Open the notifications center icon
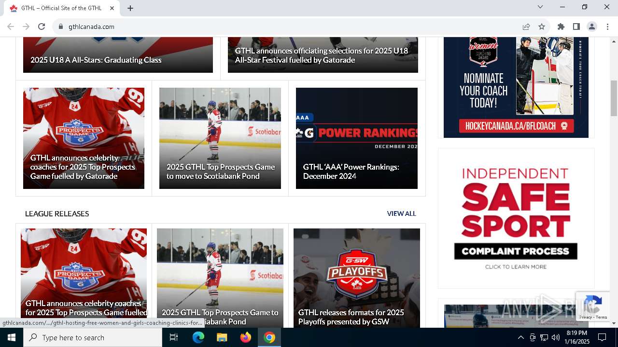This screenshot has width=618, height=347. point(602,337)
